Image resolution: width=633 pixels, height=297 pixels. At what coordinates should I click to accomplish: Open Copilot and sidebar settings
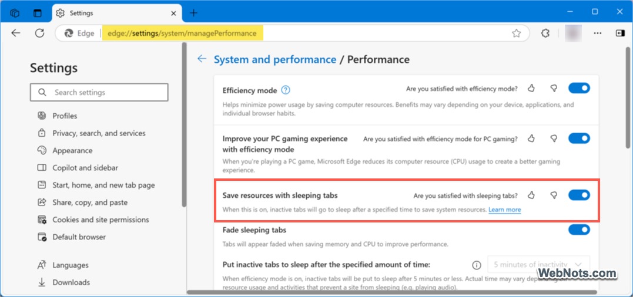click(85, 168)
